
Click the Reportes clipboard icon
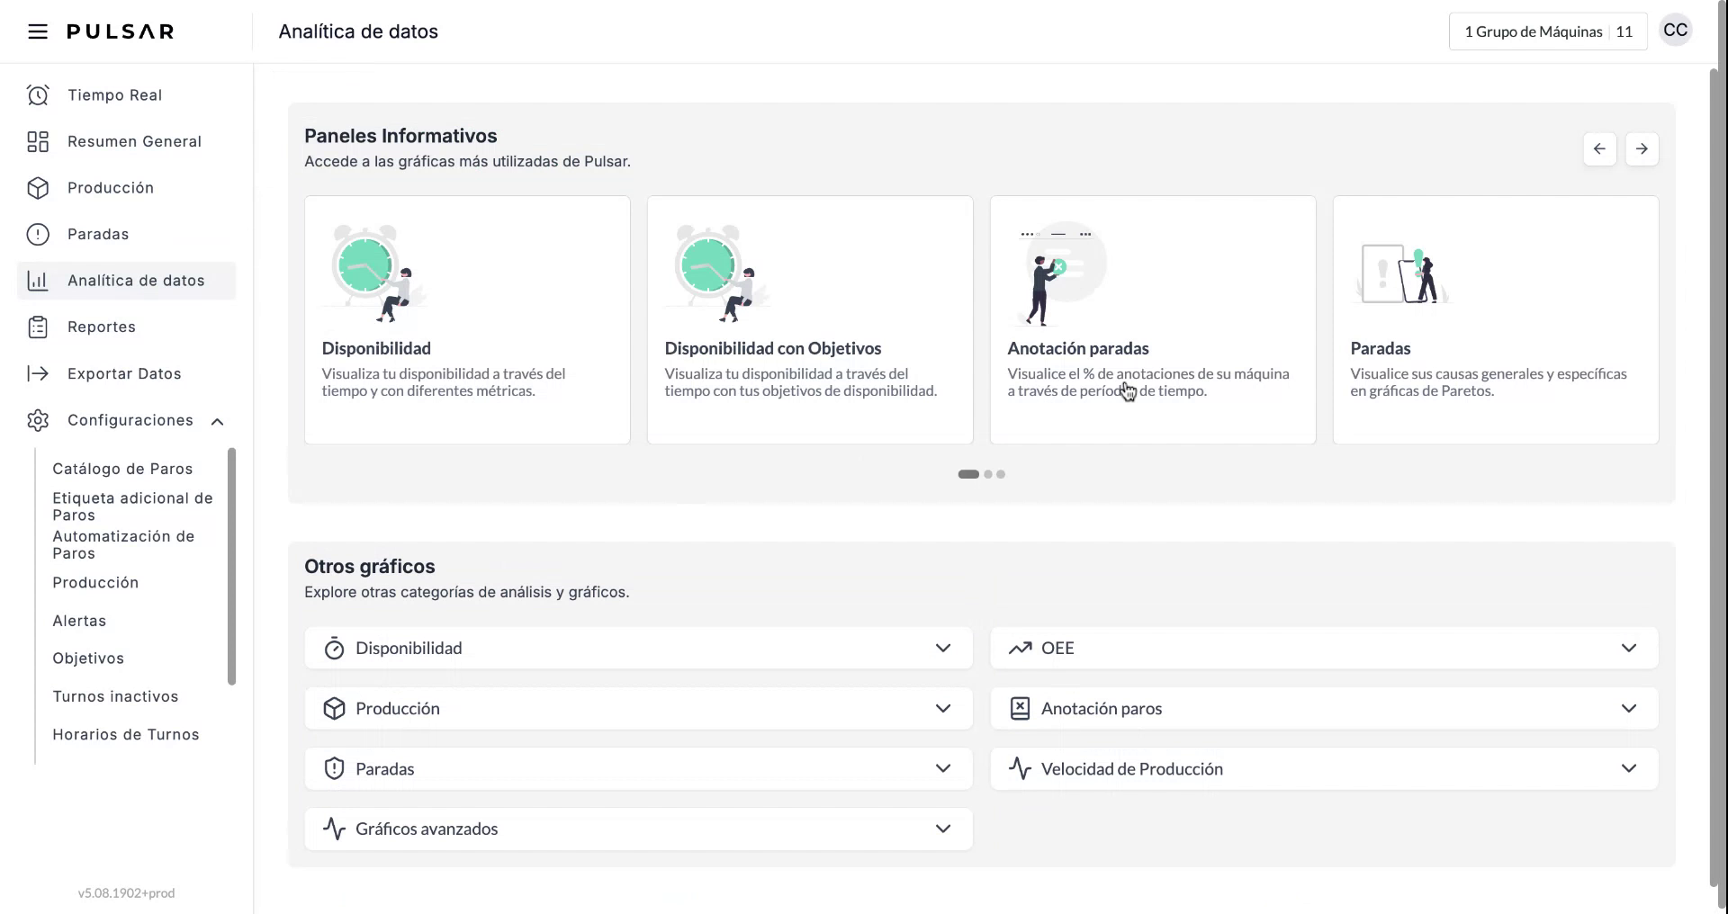pyautogui.click(x=38, y=327)
